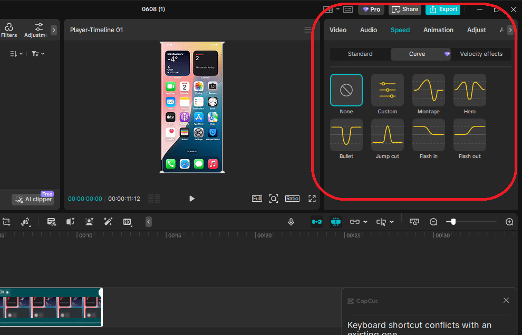Viewport: 522px width, 335px height.
Task: Open the keyboard shortcuts icon in title bar
Action: (348, 9)
